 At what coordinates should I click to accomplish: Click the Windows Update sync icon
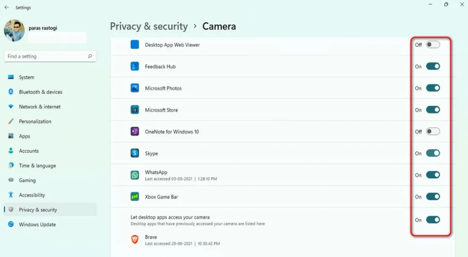click(11, 224)
